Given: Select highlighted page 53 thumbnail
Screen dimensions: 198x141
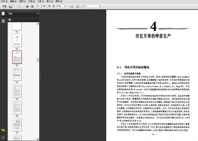Looking at the screenshot, I should (17, 57).
